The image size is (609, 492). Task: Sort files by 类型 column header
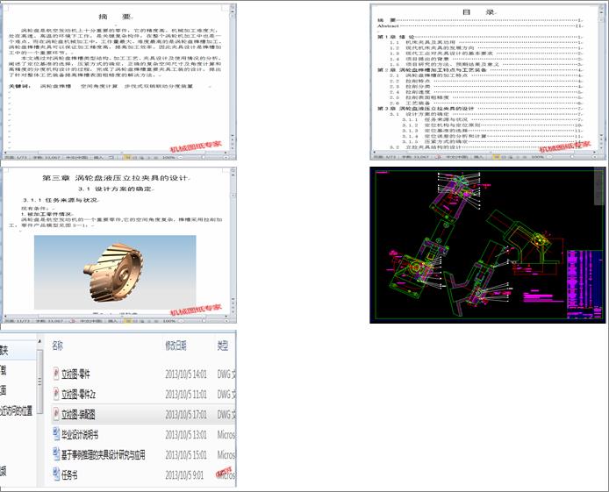[x=223, y=346]
